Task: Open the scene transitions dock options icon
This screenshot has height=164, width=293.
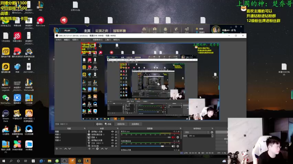Action: (x=212, y=129)
